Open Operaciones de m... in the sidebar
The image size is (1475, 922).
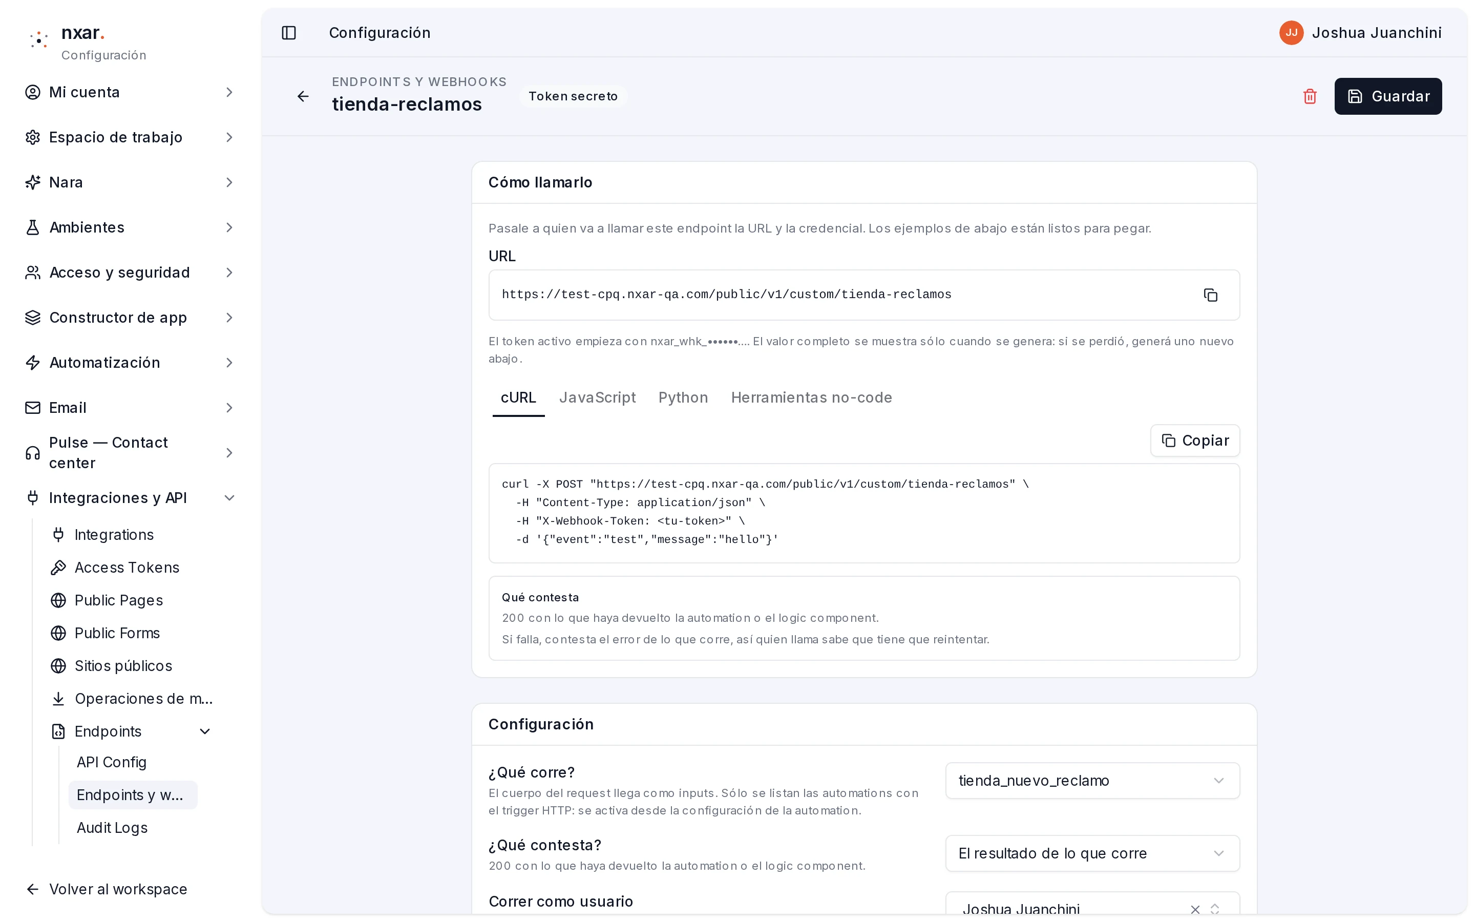point(132,699)
